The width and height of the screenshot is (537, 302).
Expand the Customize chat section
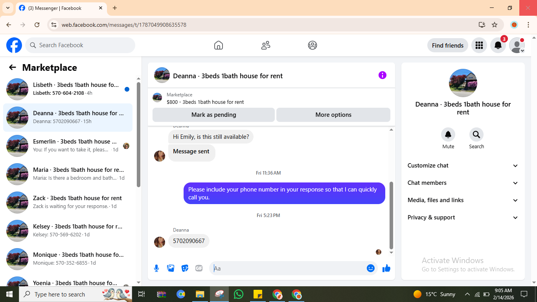[463, 166]
